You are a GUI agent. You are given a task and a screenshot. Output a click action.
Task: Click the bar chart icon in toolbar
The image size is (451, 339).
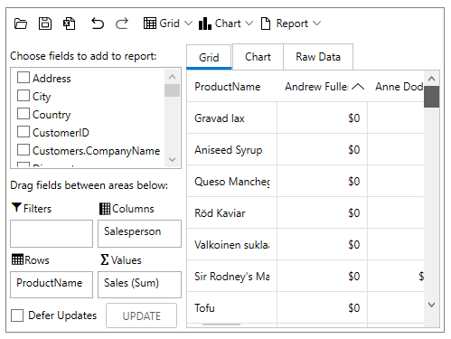[x=205, y=24]
